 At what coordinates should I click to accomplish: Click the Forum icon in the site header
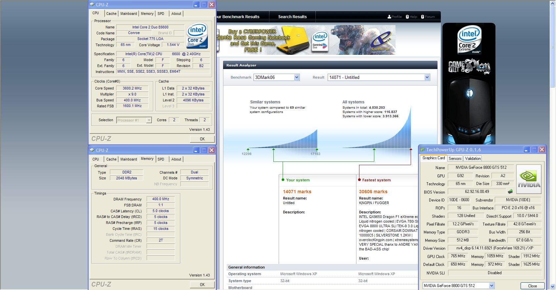(423, 17)
